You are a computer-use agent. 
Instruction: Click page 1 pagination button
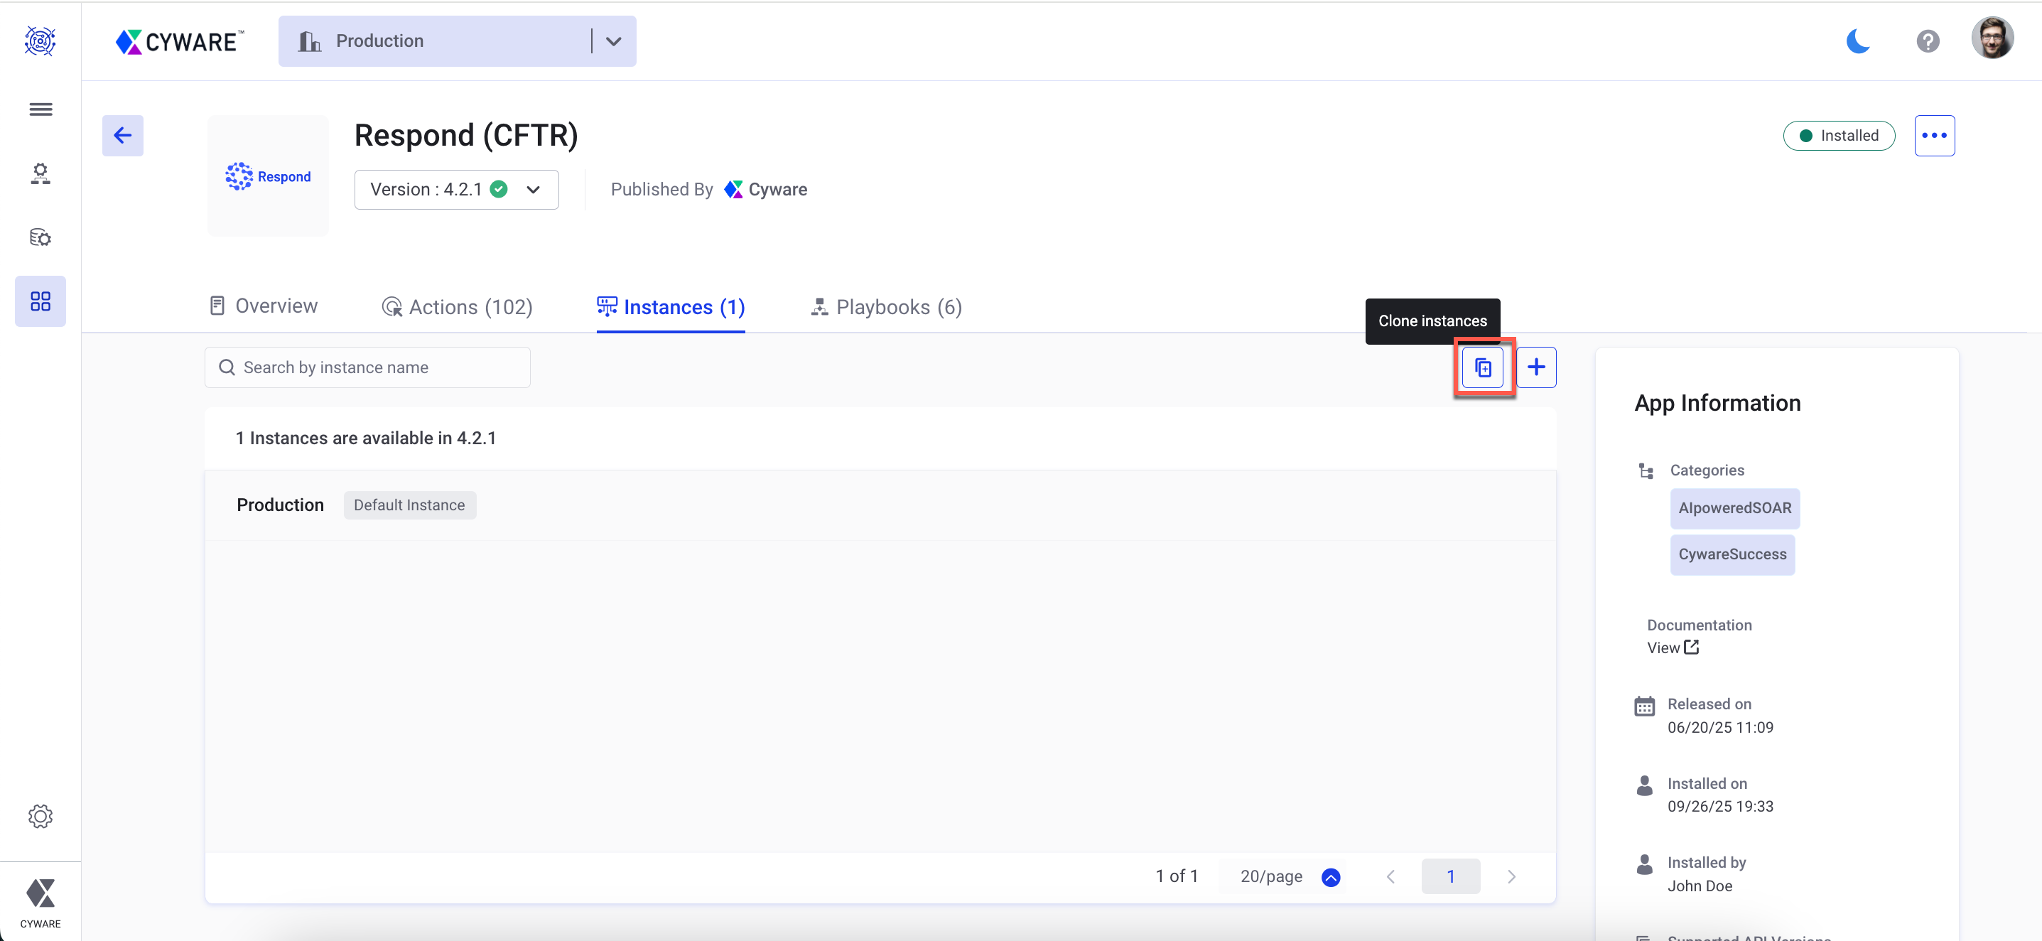1450,876
